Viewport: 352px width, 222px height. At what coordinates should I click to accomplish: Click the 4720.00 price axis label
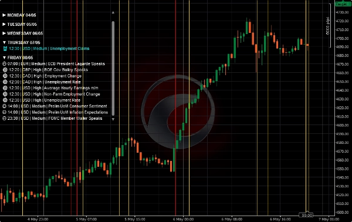(343, 21)
